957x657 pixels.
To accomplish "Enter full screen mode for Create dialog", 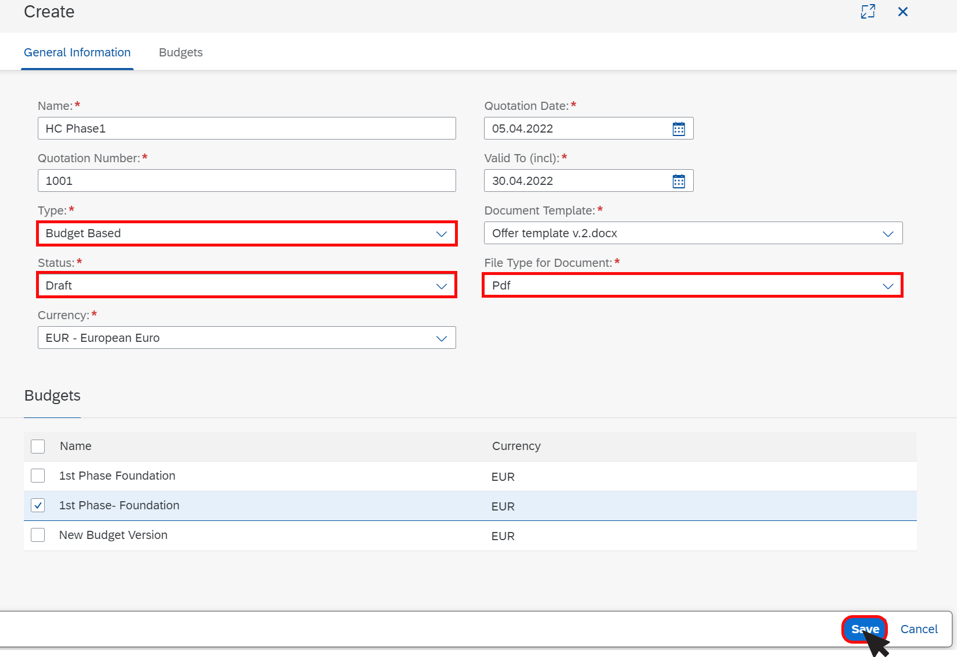I will pyautogui.click(x=868, y=12).
